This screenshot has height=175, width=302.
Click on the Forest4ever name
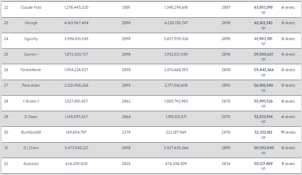[31, 70]
